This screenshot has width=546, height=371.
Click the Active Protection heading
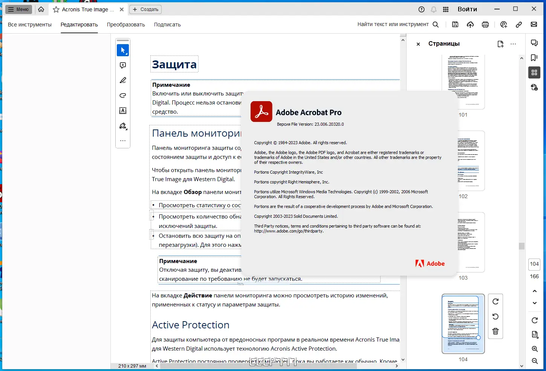(x=191, y=325)
